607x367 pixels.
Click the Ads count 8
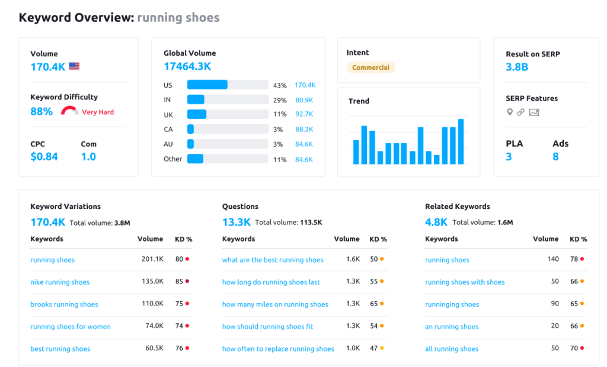(555, 157)
